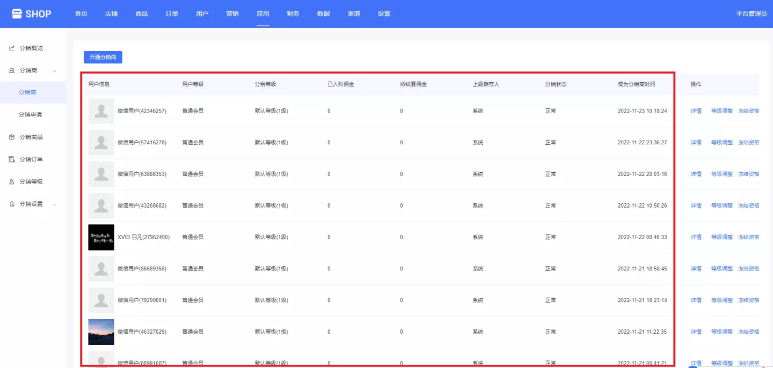The width and height of the screenshot is (773, 368).
Task: Click the 分销等级 column header
Action: point(266,85)
